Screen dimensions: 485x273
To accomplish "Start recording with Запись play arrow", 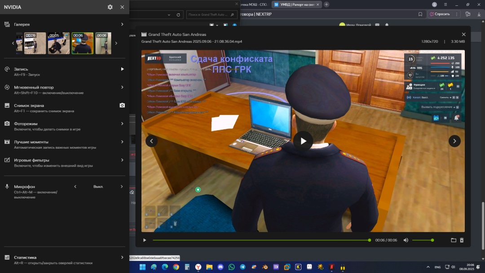I will 122,69.
